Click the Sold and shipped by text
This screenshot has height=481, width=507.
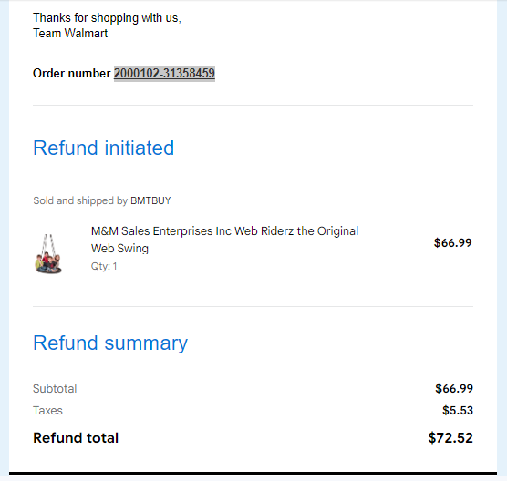(x=80, y=200)
